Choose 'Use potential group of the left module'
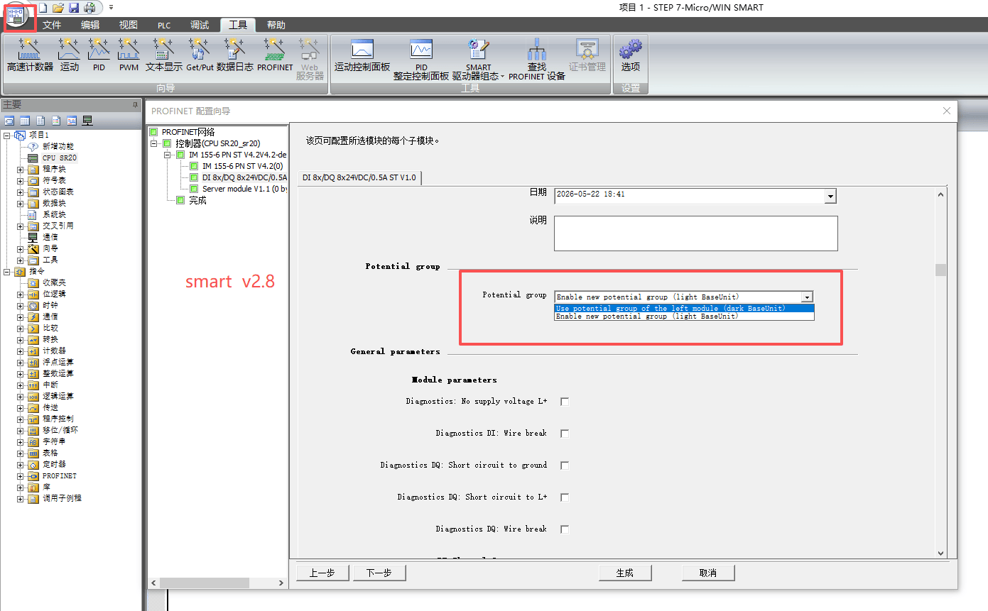Viewport: 988px width, 611px height. pos(684,309)
